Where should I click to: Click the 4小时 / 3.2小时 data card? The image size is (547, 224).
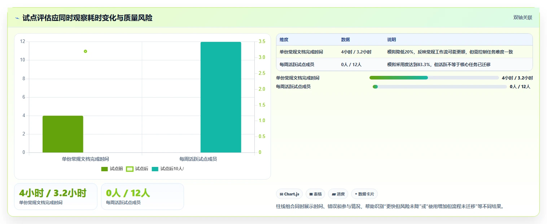click(x=56, y=197)
